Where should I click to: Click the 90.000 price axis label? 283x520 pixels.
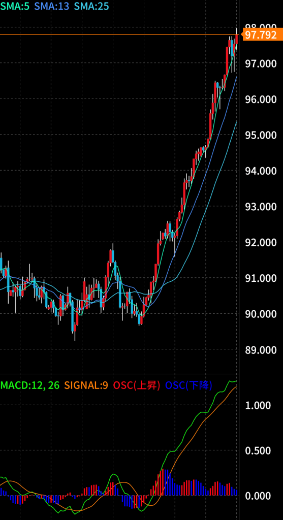pyautogui.click(x=261, y=314)
